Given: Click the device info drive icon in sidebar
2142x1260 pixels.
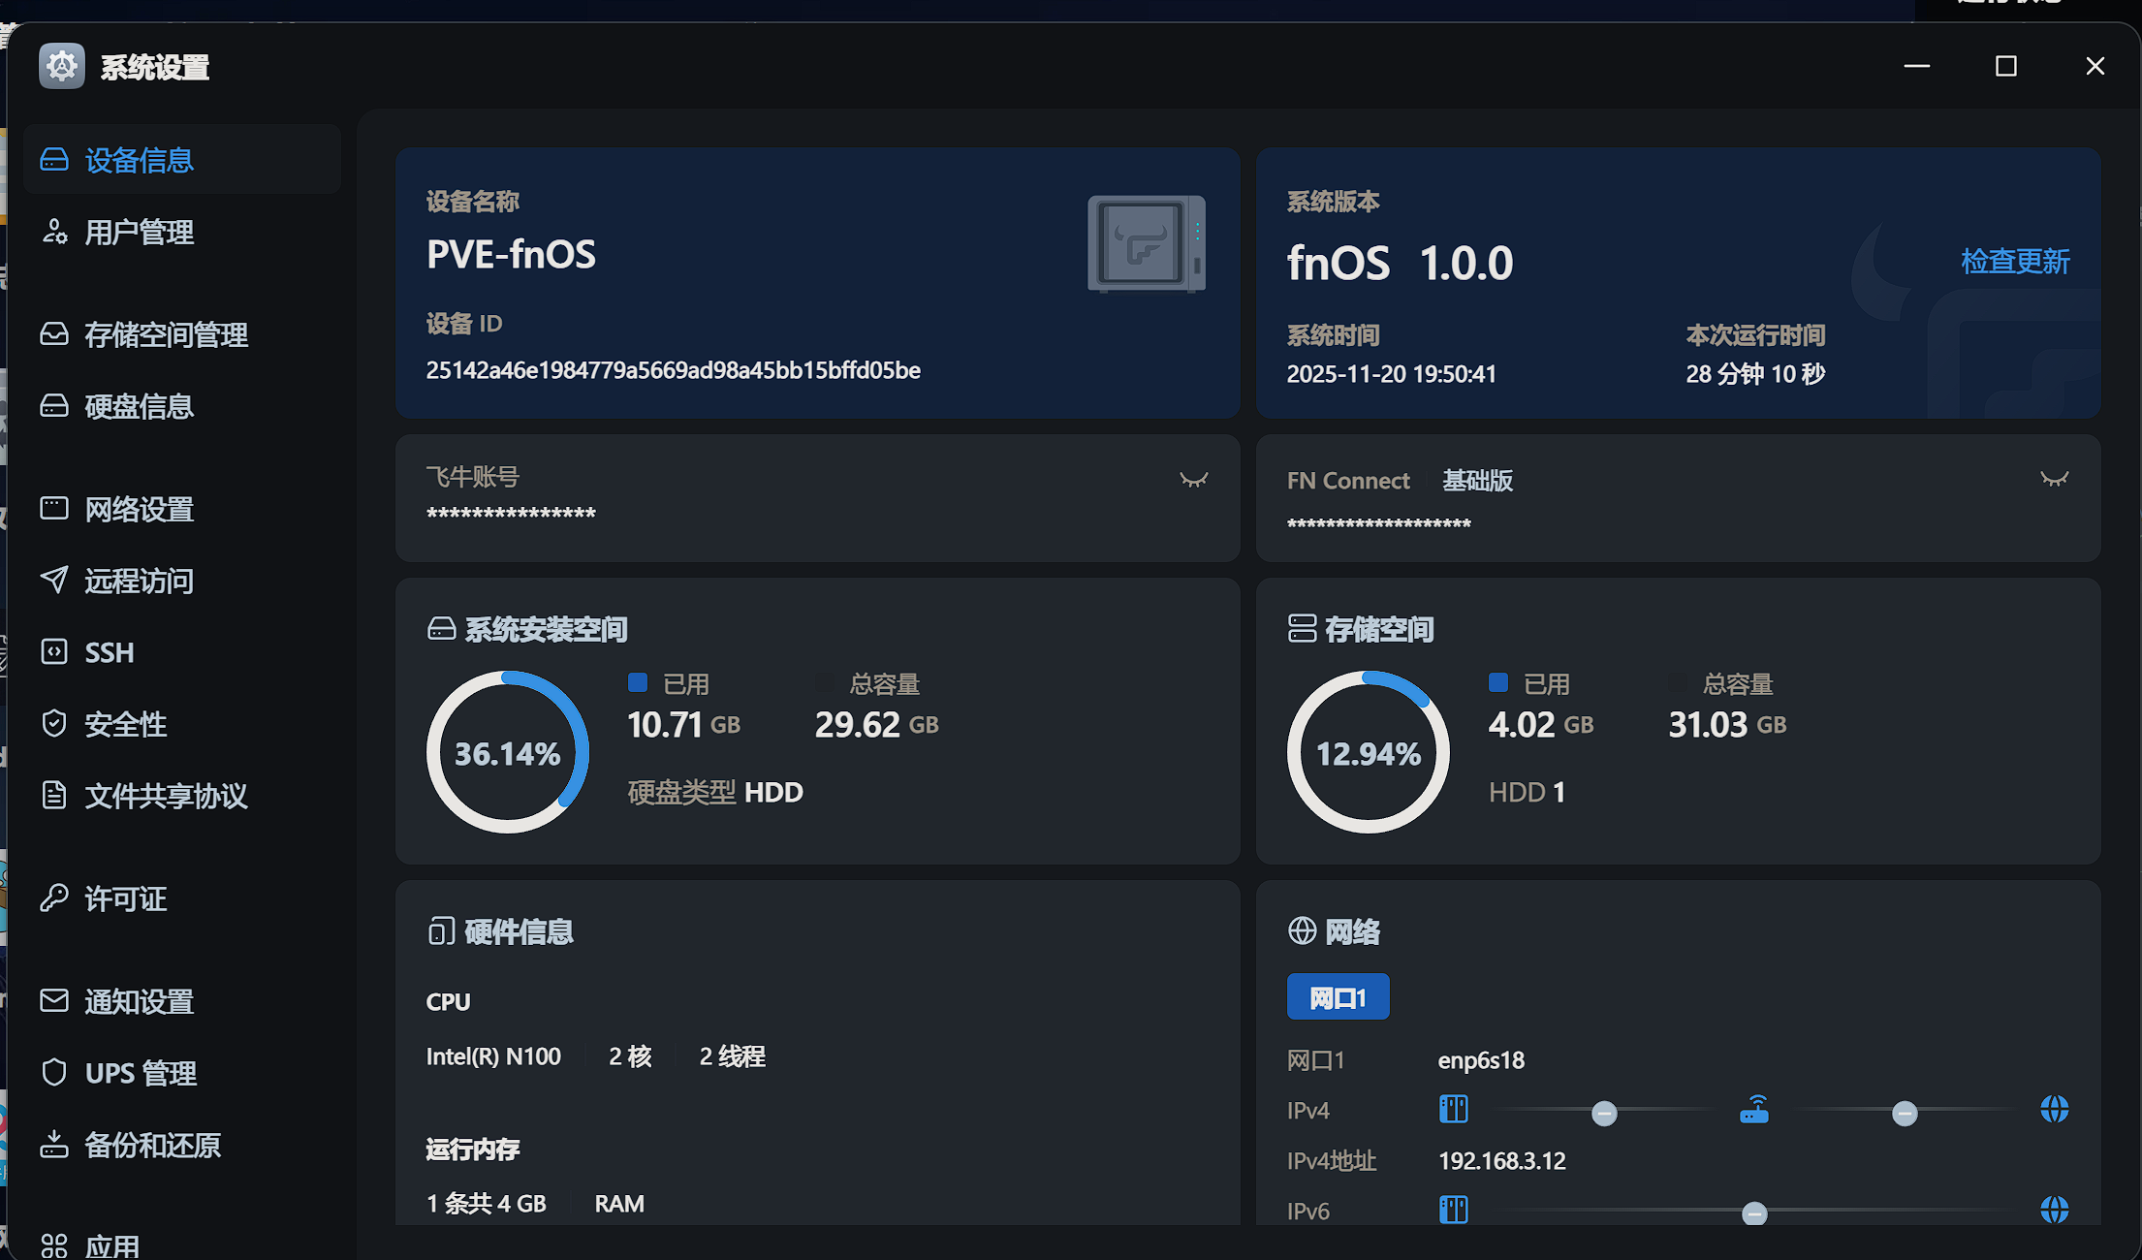Looking at the screenshot, I should coord(54,160).
